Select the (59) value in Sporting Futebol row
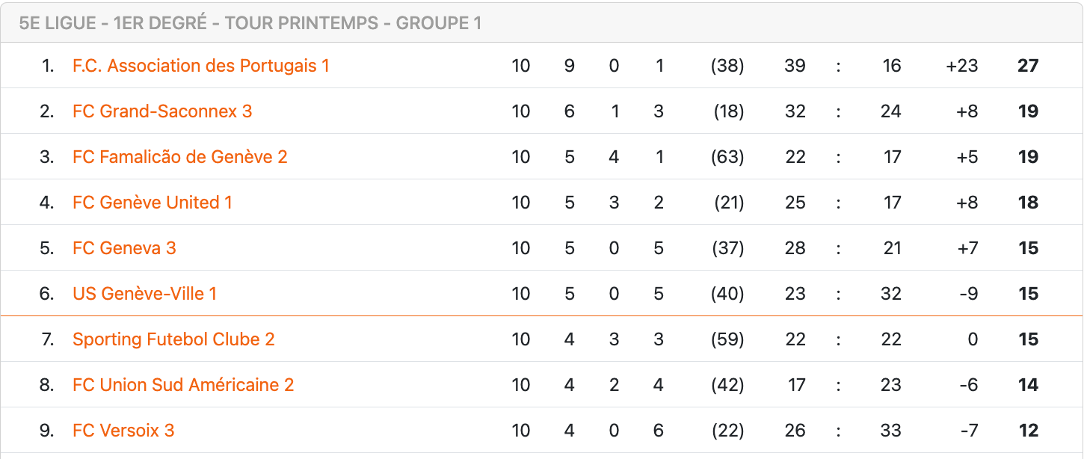1087x459 pixels. click(x=727, y=339)
